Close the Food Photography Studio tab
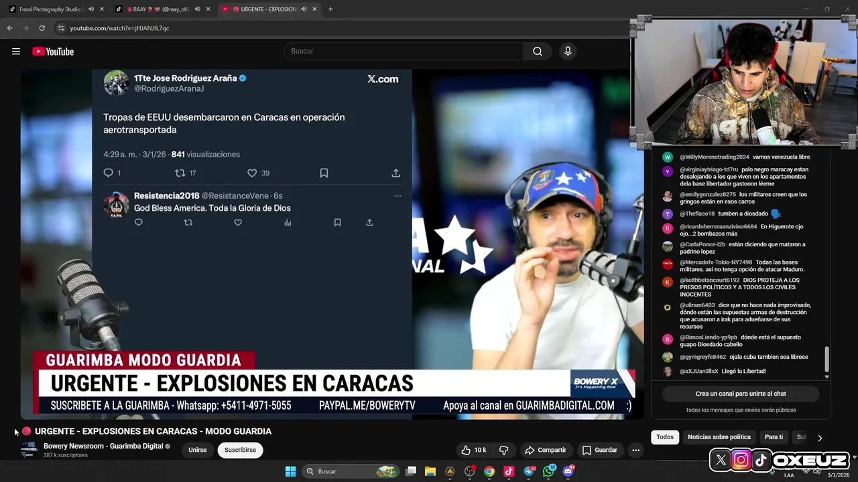The width and height of the screenshot is (858, 482). point(102,9)
